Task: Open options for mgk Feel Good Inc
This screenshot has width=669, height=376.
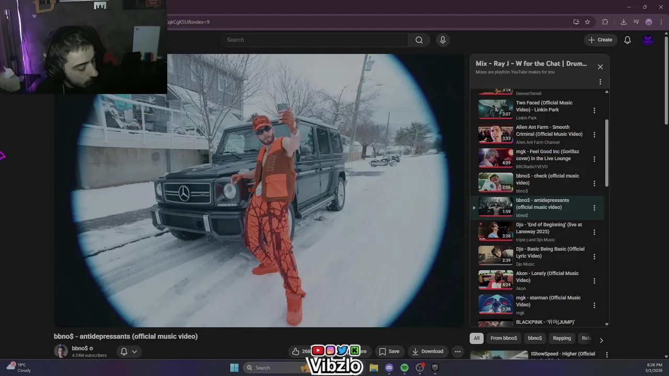Action: click(x=594, y=159)
